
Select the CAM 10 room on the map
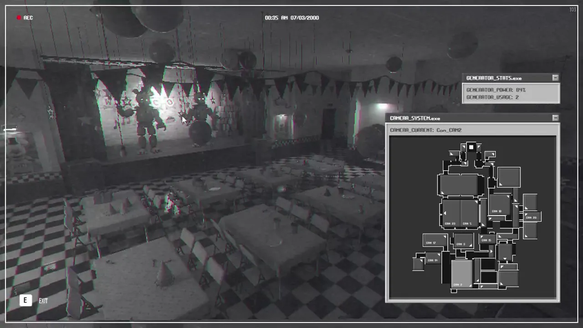click(x=500, y=205)
